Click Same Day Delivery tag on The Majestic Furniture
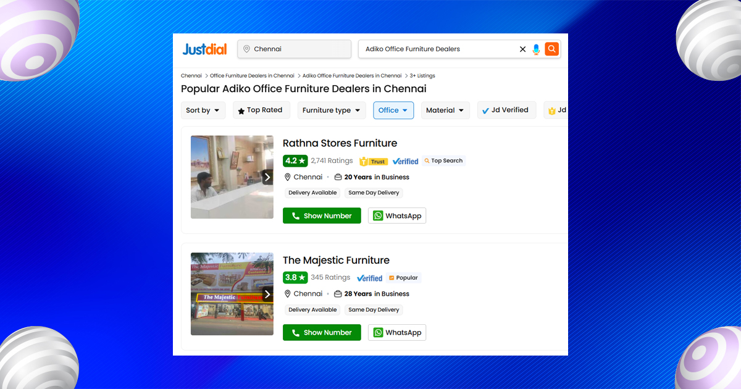 tap(374, 310)
